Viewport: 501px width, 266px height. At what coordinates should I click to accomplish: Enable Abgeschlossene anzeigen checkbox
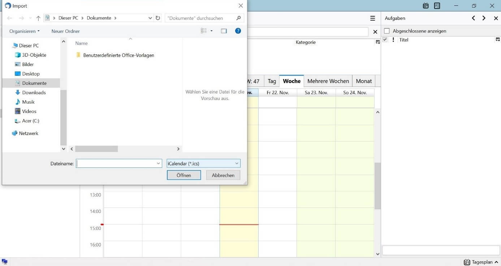click(387, 31)
